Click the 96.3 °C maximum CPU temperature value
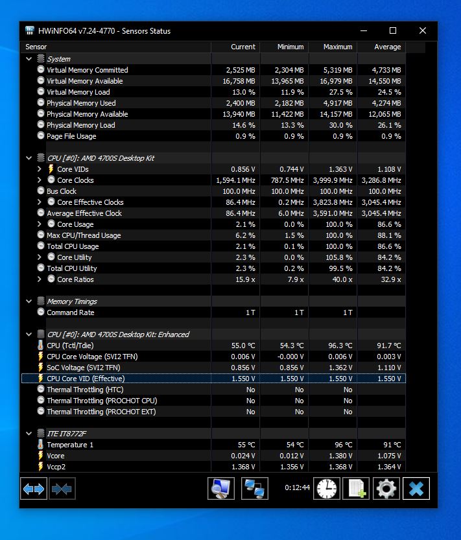The height and width of the screenshot is (540, 461). pos(340,346)
